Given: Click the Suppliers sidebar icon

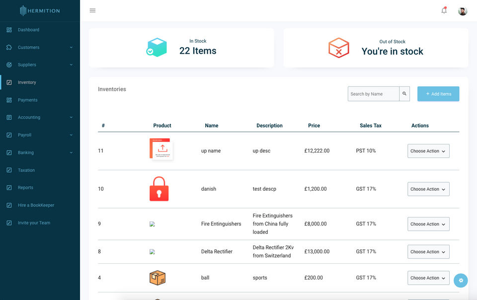Looking at the screenshot, I should [9, 65].
